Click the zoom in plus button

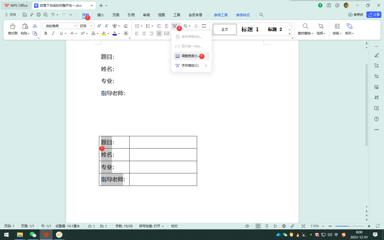coord(369,226)
